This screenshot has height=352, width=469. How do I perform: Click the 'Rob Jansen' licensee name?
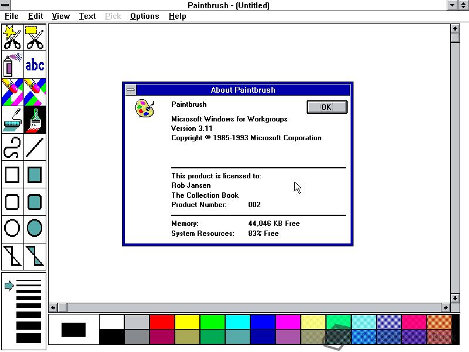[191, 185]
